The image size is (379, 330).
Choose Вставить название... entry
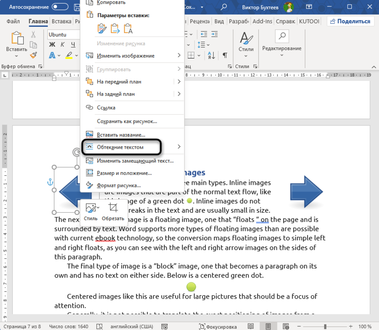pyautogui.click(x=133, y=135)
